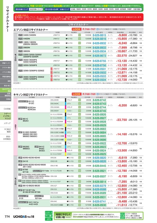Image resolution: width=157 pixels, height=223 pixels.
Task: Click the price 22,570
Action: click(121, 56)
